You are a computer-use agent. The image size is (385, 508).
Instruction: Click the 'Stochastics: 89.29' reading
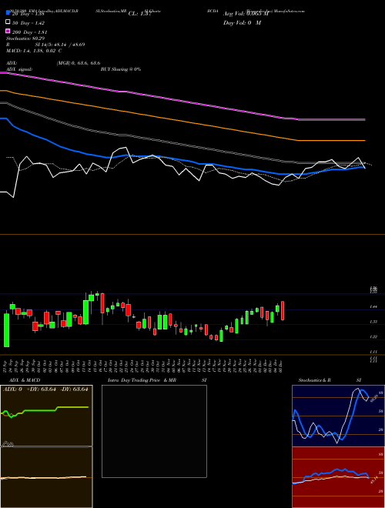tap(25, 38)
